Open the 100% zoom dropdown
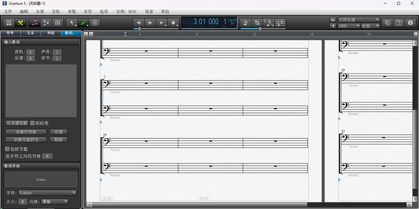419x209 pixels. coord(348,25)
